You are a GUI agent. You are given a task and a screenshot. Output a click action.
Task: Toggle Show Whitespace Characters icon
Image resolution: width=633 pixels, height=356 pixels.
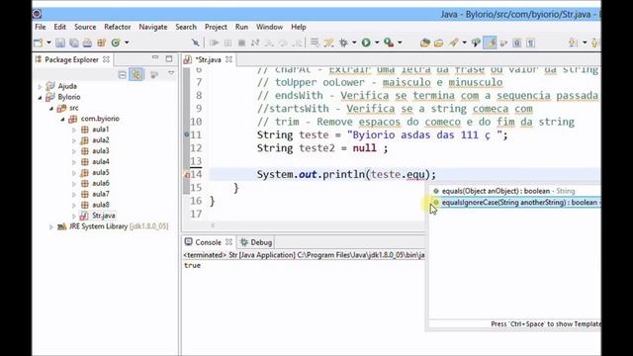click(x=531, y=43)
